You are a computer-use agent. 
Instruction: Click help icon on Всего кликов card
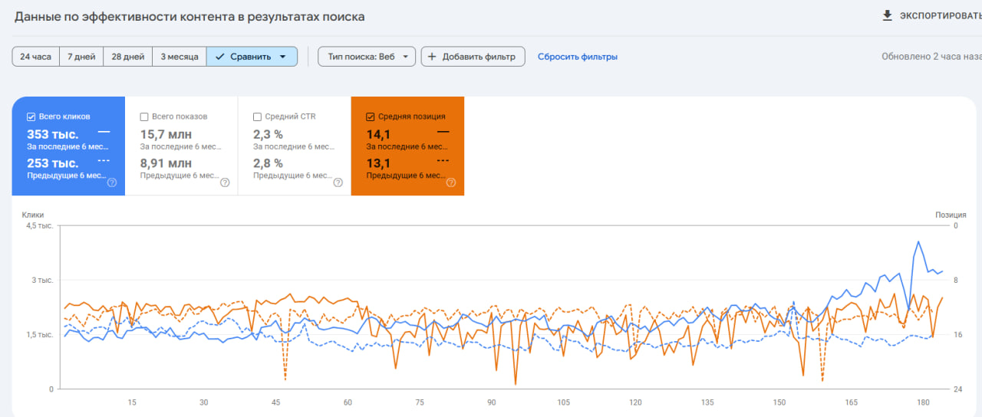click(x=112, y=182)
